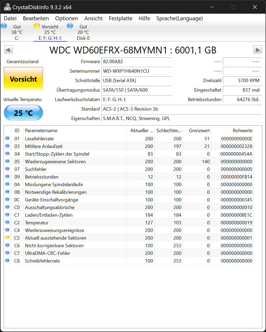
Task: Click the Laufwerksbuchstaben field
Action: [137, 100]
